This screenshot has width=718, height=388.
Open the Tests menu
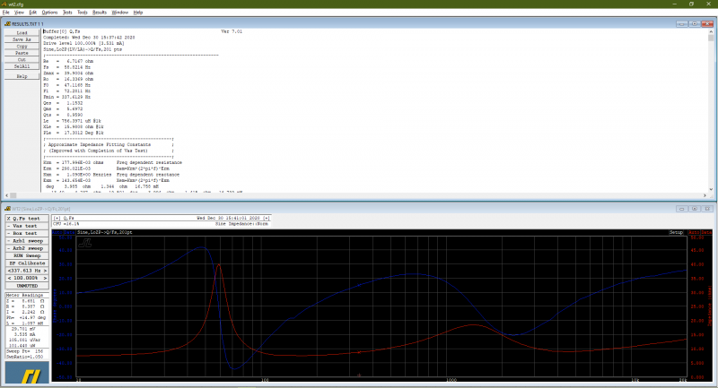click(67, 13)
